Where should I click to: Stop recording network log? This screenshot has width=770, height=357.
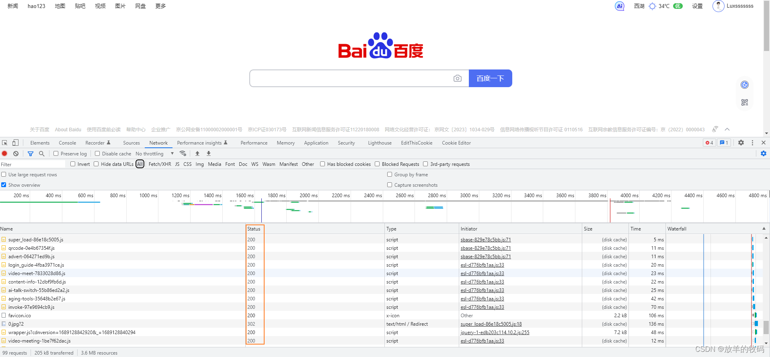(x=5, y=153)
